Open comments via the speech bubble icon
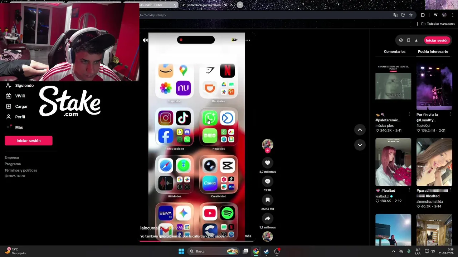The image size is (458, 257). coord(267,181)
